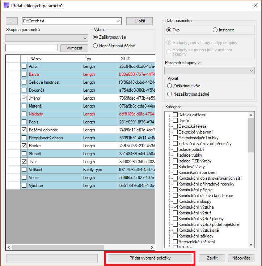Open the Parametr skupiny v dropdown
This screenshot has height=266, width=262.
pyautogui.click(x=210, y=71)
